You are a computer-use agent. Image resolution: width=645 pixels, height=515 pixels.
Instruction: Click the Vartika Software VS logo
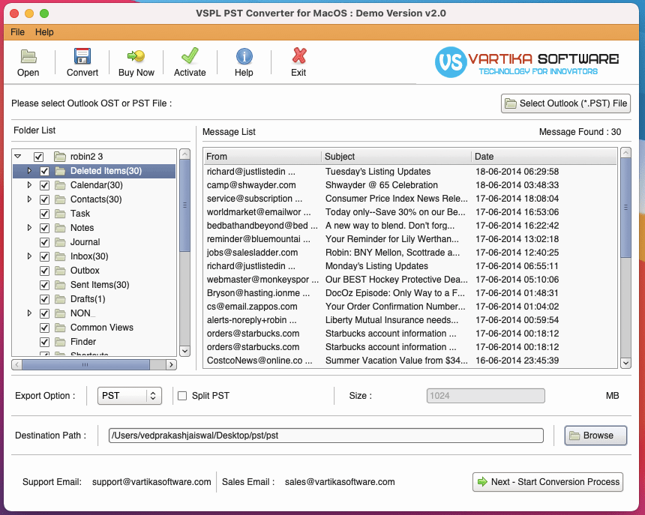click(x=451, y=62)
